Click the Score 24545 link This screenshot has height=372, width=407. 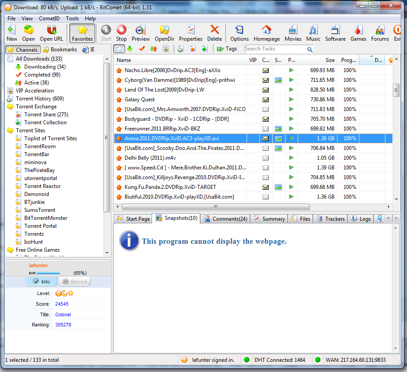coord(62,304)
